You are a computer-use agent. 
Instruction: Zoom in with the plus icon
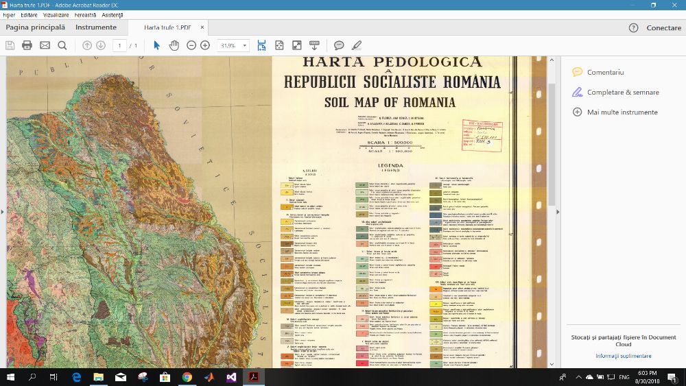click(x=204, y=45)
